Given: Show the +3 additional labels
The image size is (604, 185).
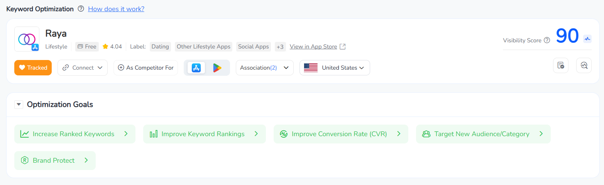Looking at the screenshot, I should (280, 47).
